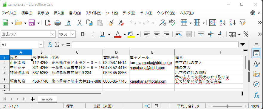Screen dimensions: 263x109
Task: Expand the Save options arrow
Action: click(x=38, y=23)
